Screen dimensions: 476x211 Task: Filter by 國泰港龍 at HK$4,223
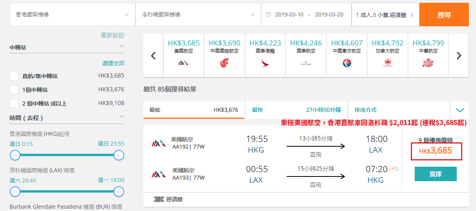[265, 56]
